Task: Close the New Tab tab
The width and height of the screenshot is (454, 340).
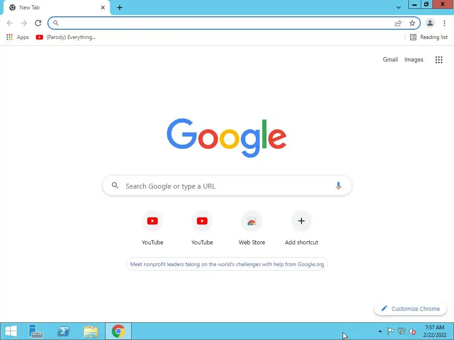Action: (103, 8)
